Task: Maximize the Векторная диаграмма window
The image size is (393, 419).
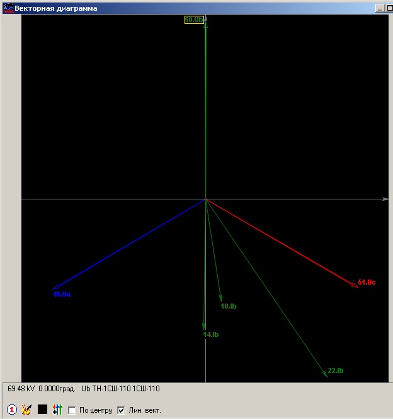Action: click(389, 8)
